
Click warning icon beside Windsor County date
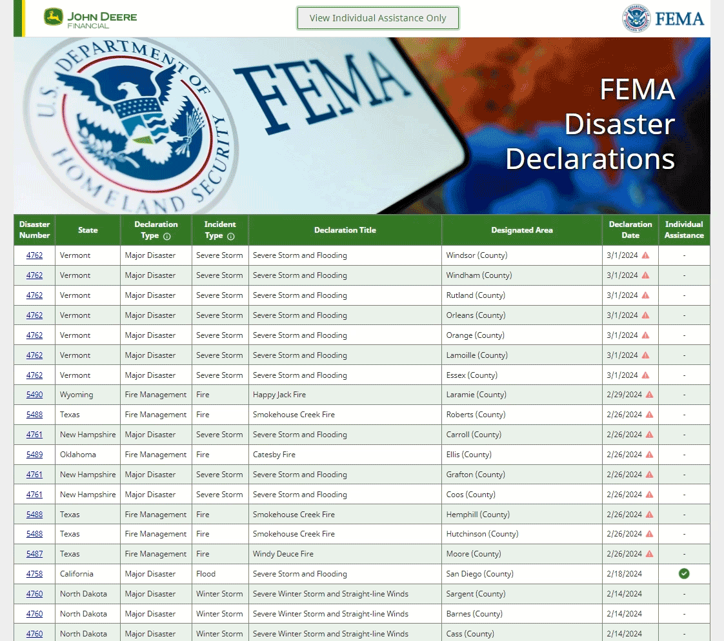[x=645, y=255]
